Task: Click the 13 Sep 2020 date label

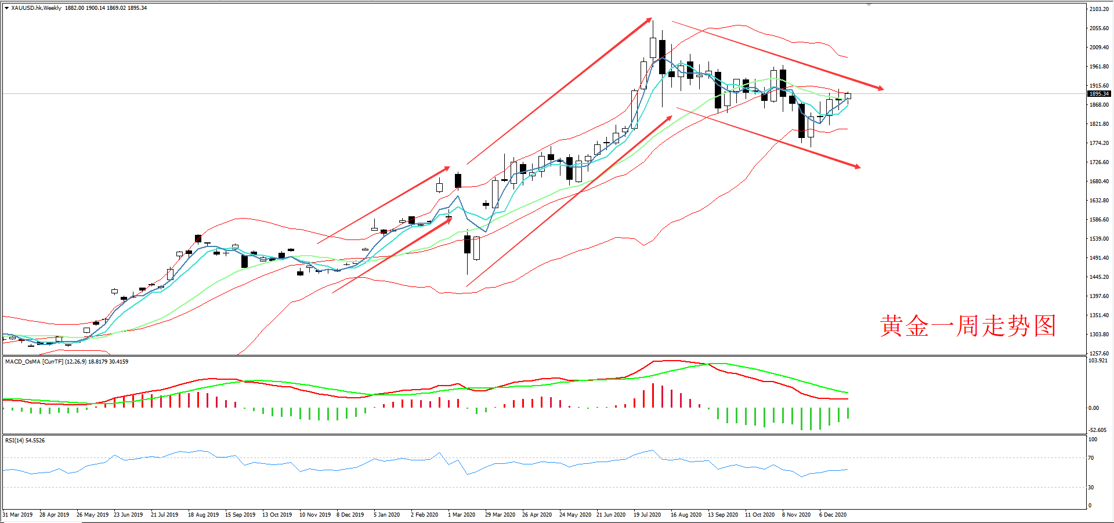Action: point(723,514)
